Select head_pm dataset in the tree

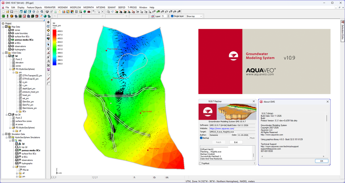26,95
